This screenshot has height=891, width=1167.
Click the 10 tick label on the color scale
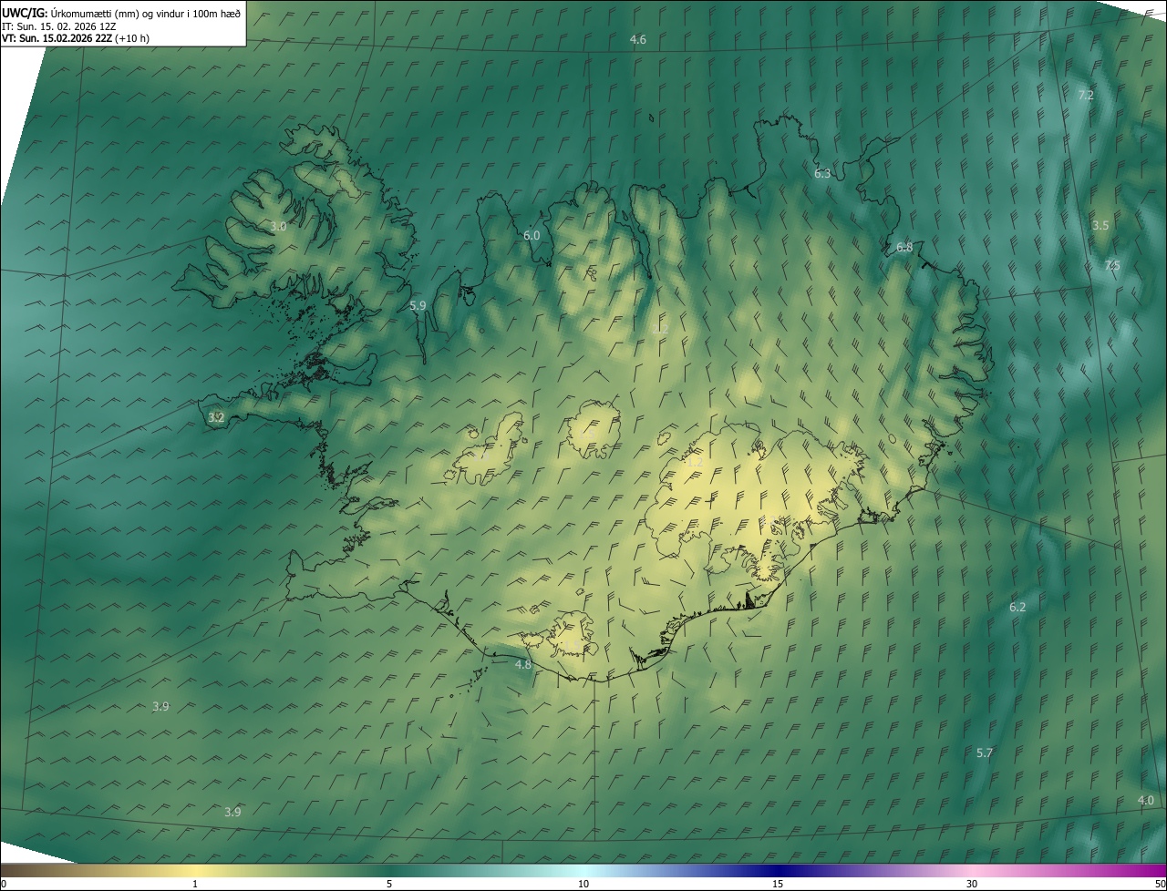583,884
